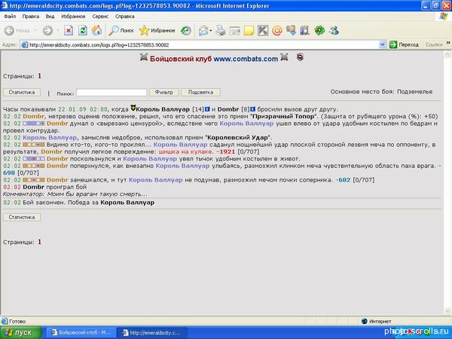Click red damage value -1921

coord(226,151)
